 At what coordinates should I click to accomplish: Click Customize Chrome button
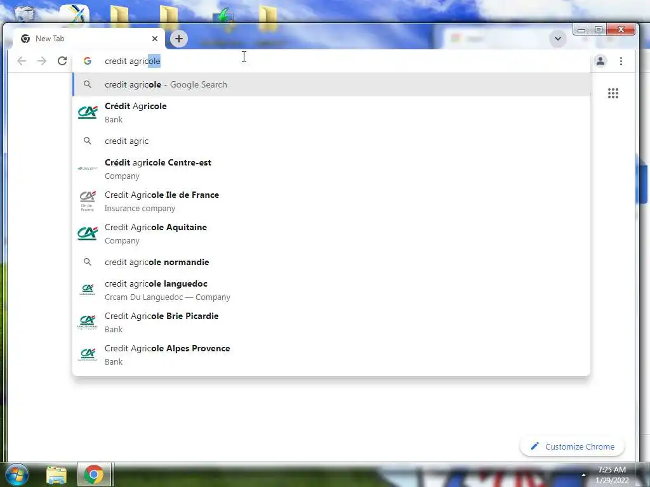[572, 446]
